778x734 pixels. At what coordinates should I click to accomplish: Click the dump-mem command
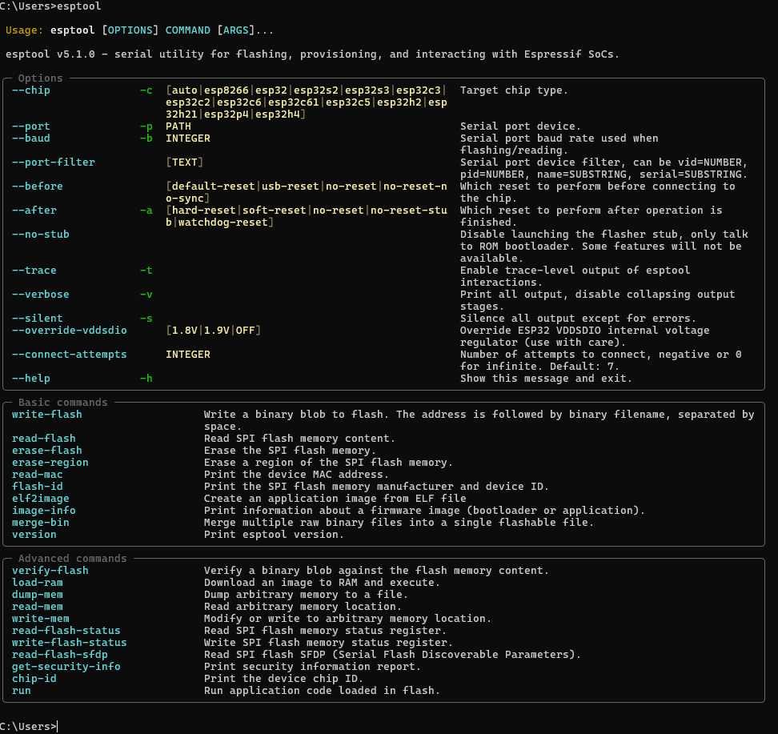pyautogui.click(x=37, y=595)
